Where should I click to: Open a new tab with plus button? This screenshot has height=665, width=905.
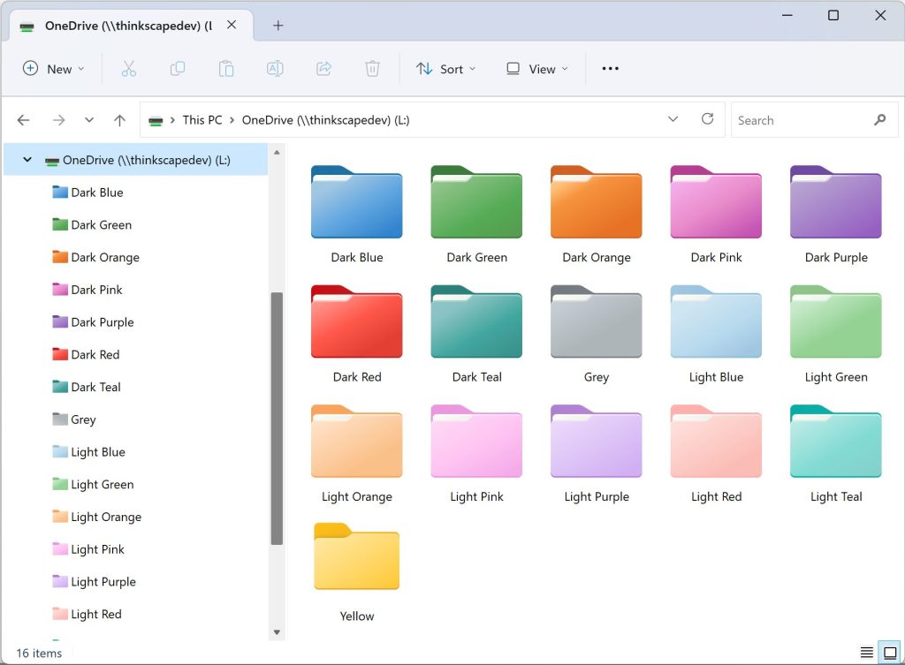tap(278, 26)
